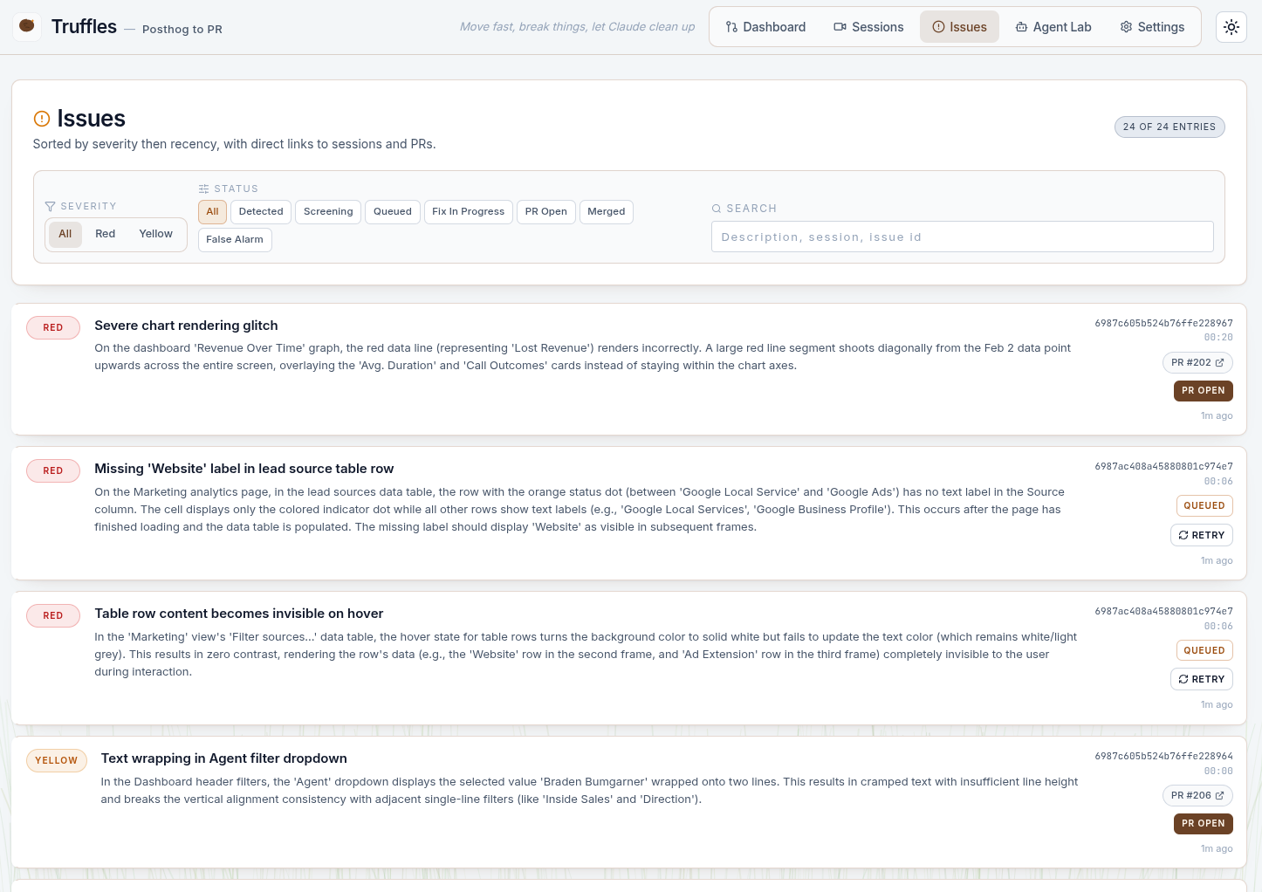Toggle the light/dark theme sun icon
The image size is (1262, 892).
click(x=1231, y=27)
